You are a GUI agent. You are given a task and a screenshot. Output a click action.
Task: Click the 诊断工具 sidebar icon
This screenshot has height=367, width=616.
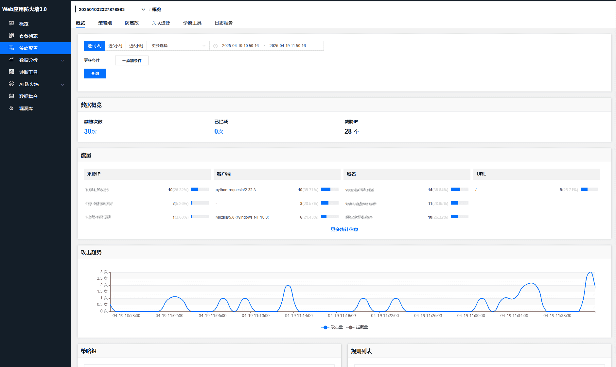[11, 72]
